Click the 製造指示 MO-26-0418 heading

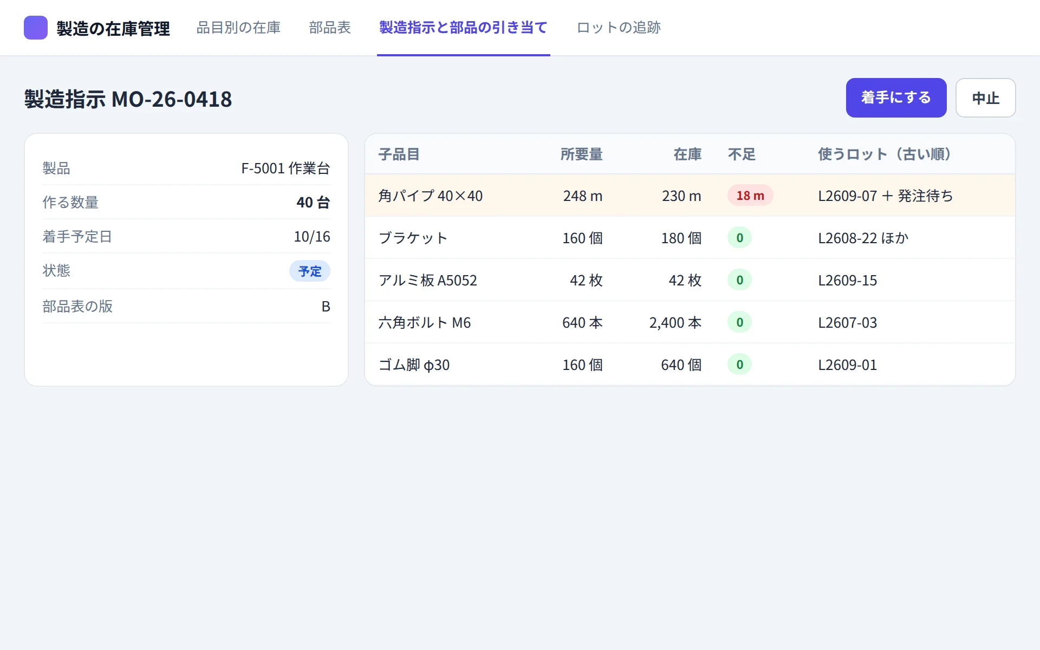(x=128, y=99)
